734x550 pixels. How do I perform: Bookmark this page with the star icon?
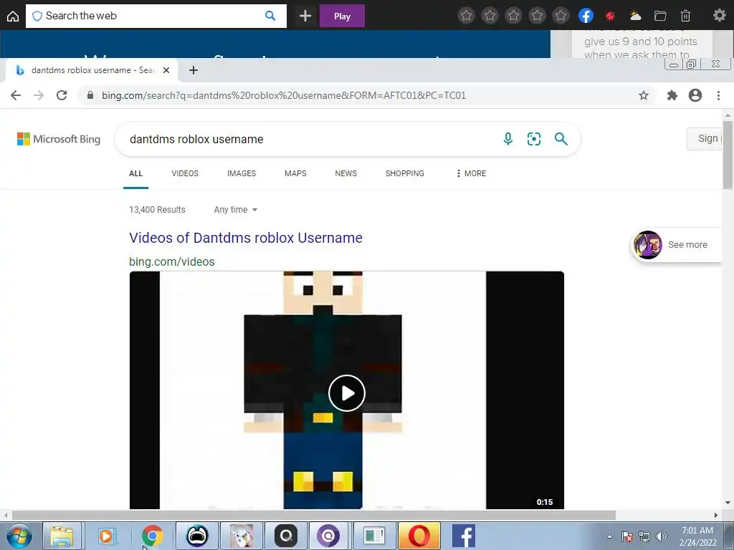pos(644,95)
